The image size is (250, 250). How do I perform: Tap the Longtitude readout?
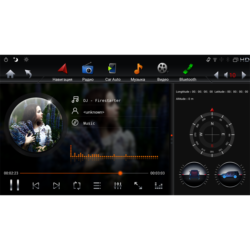[194, 92]
